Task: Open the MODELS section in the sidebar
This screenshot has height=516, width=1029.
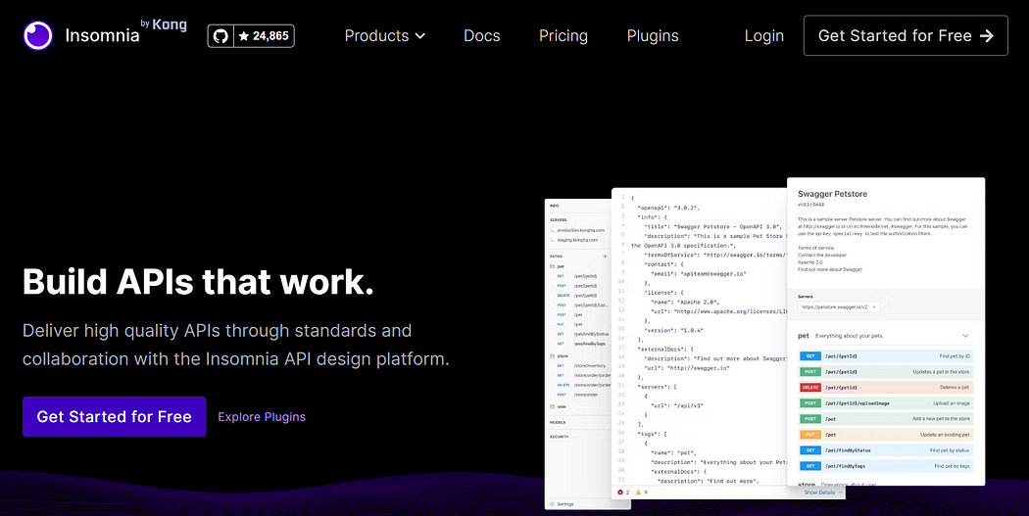Action: [558, 422]
